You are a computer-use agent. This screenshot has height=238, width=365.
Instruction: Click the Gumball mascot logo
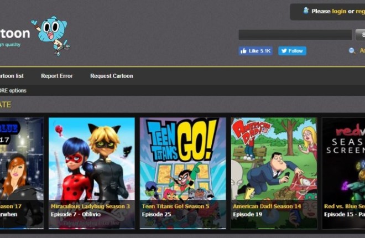tap(51, 35)
